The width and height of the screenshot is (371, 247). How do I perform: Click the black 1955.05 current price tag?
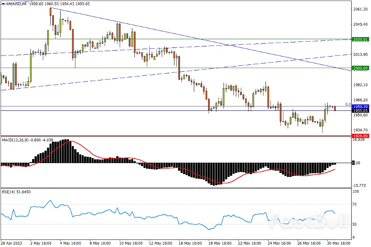(361, 111)
